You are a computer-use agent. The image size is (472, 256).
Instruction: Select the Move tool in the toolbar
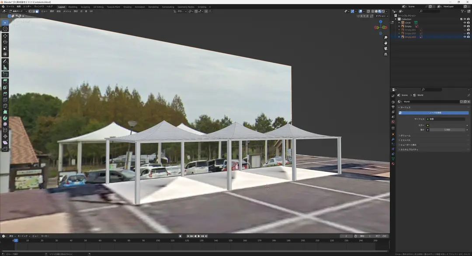click(x=5, y=36)
